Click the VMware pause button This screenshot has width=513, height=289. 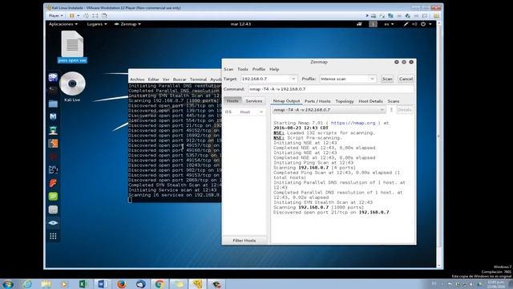point(71,16)
